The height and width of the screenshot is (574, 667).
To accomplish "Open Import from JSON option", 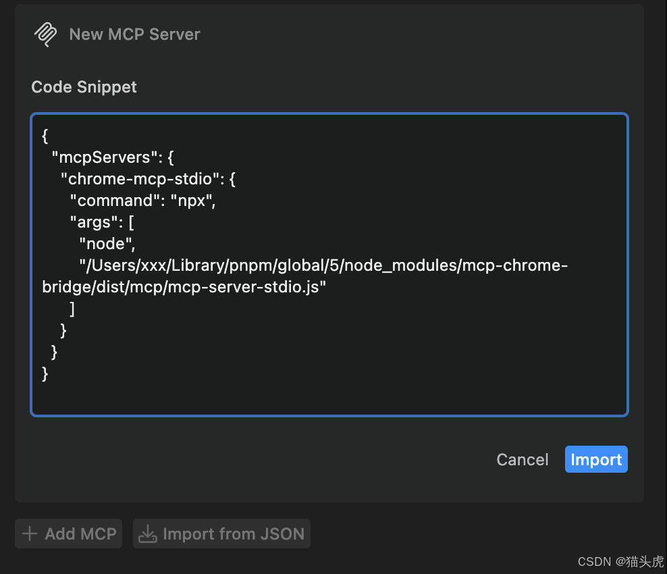I will [233, 534].
